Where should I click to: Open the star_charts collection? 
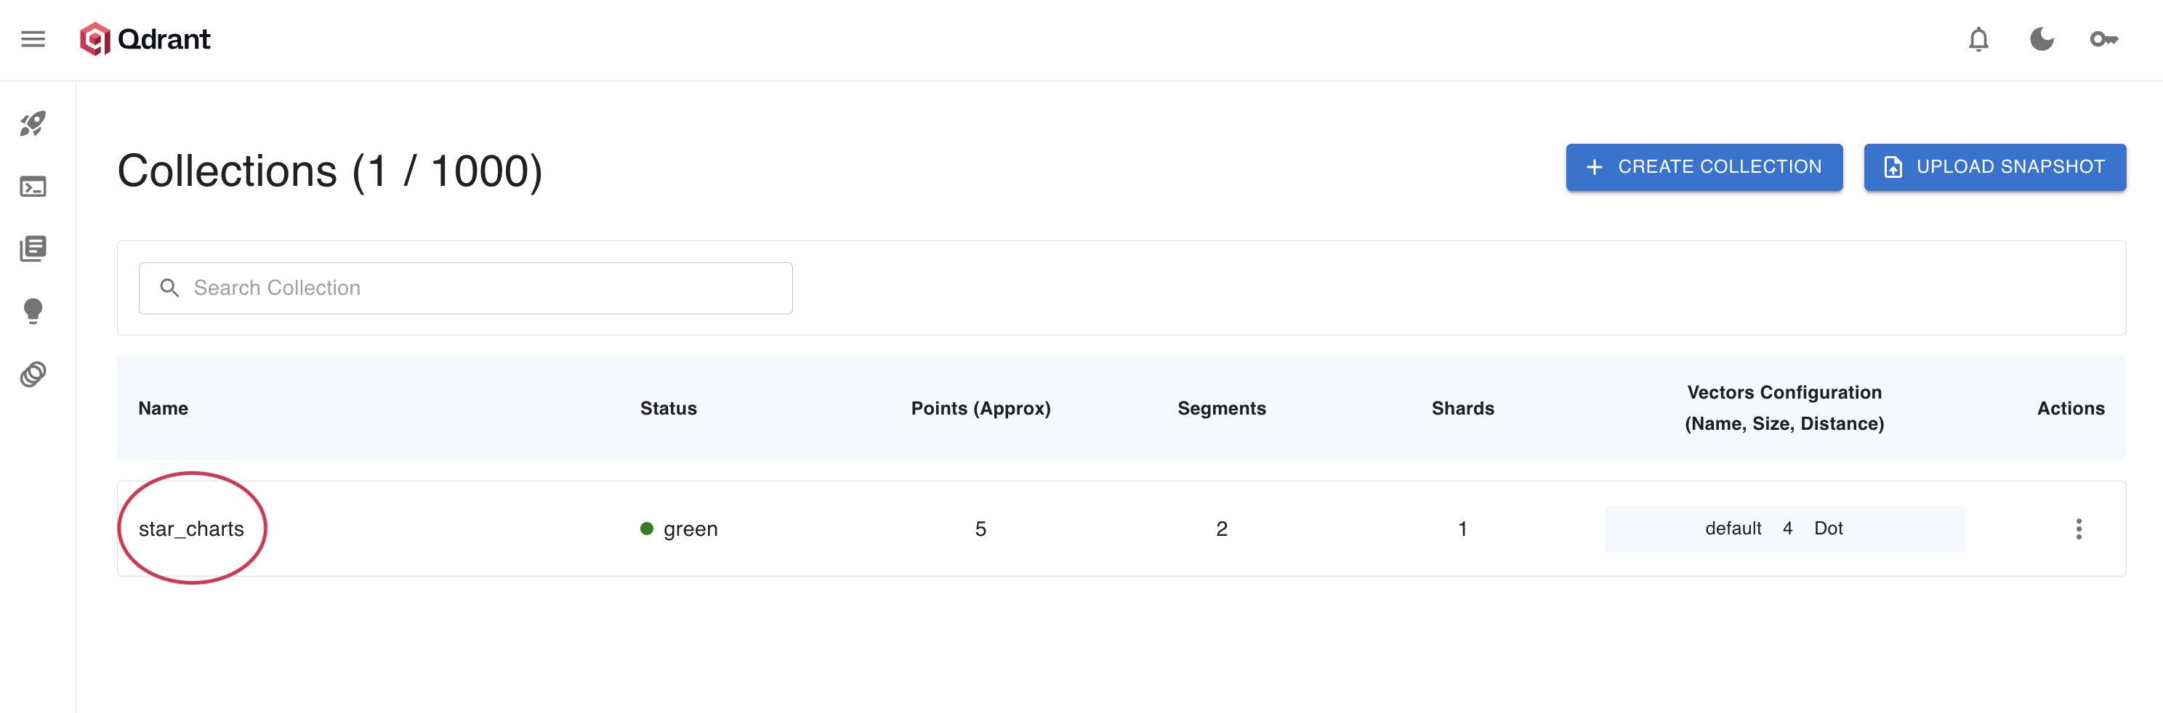pyautogui.click(x=191, y=529)
